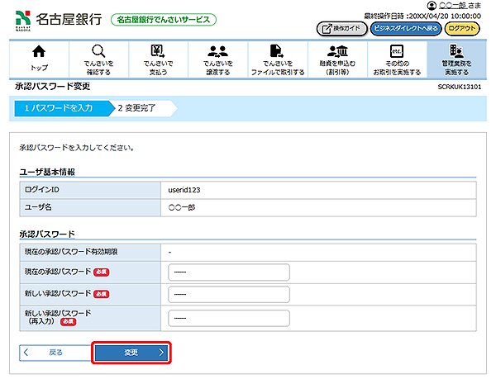496x379 pixels.
Task: Return via ビジネスダイレクトへ戻る button
Action: 405,28
